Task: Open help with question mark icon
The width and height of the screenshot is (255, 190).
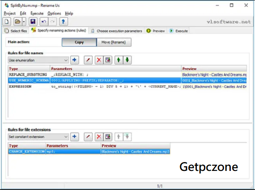Action: click(63, 22)
